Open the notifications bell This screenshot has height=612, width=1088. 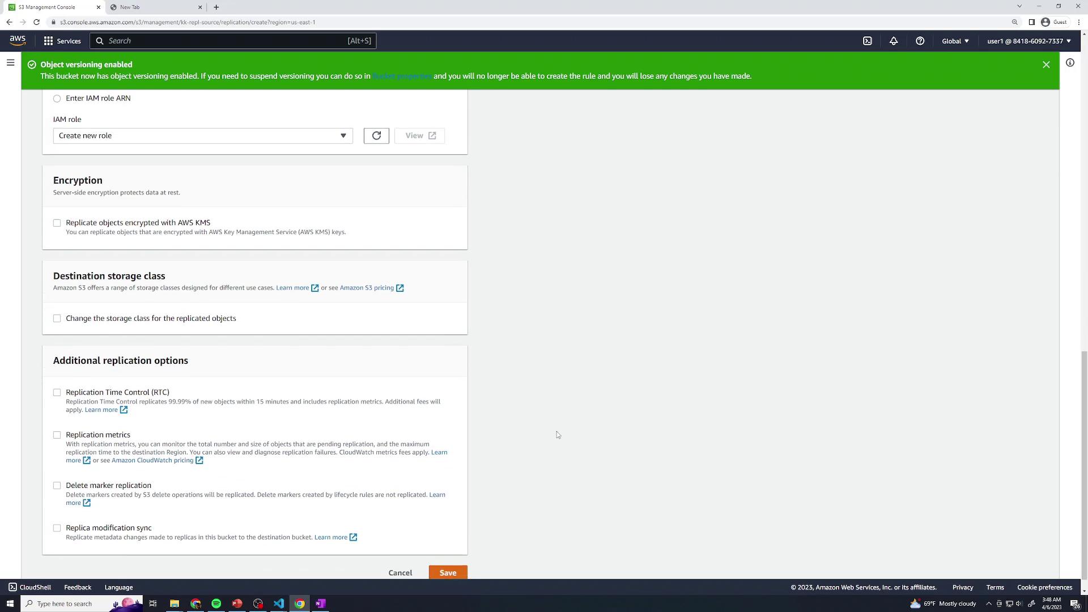894,41
